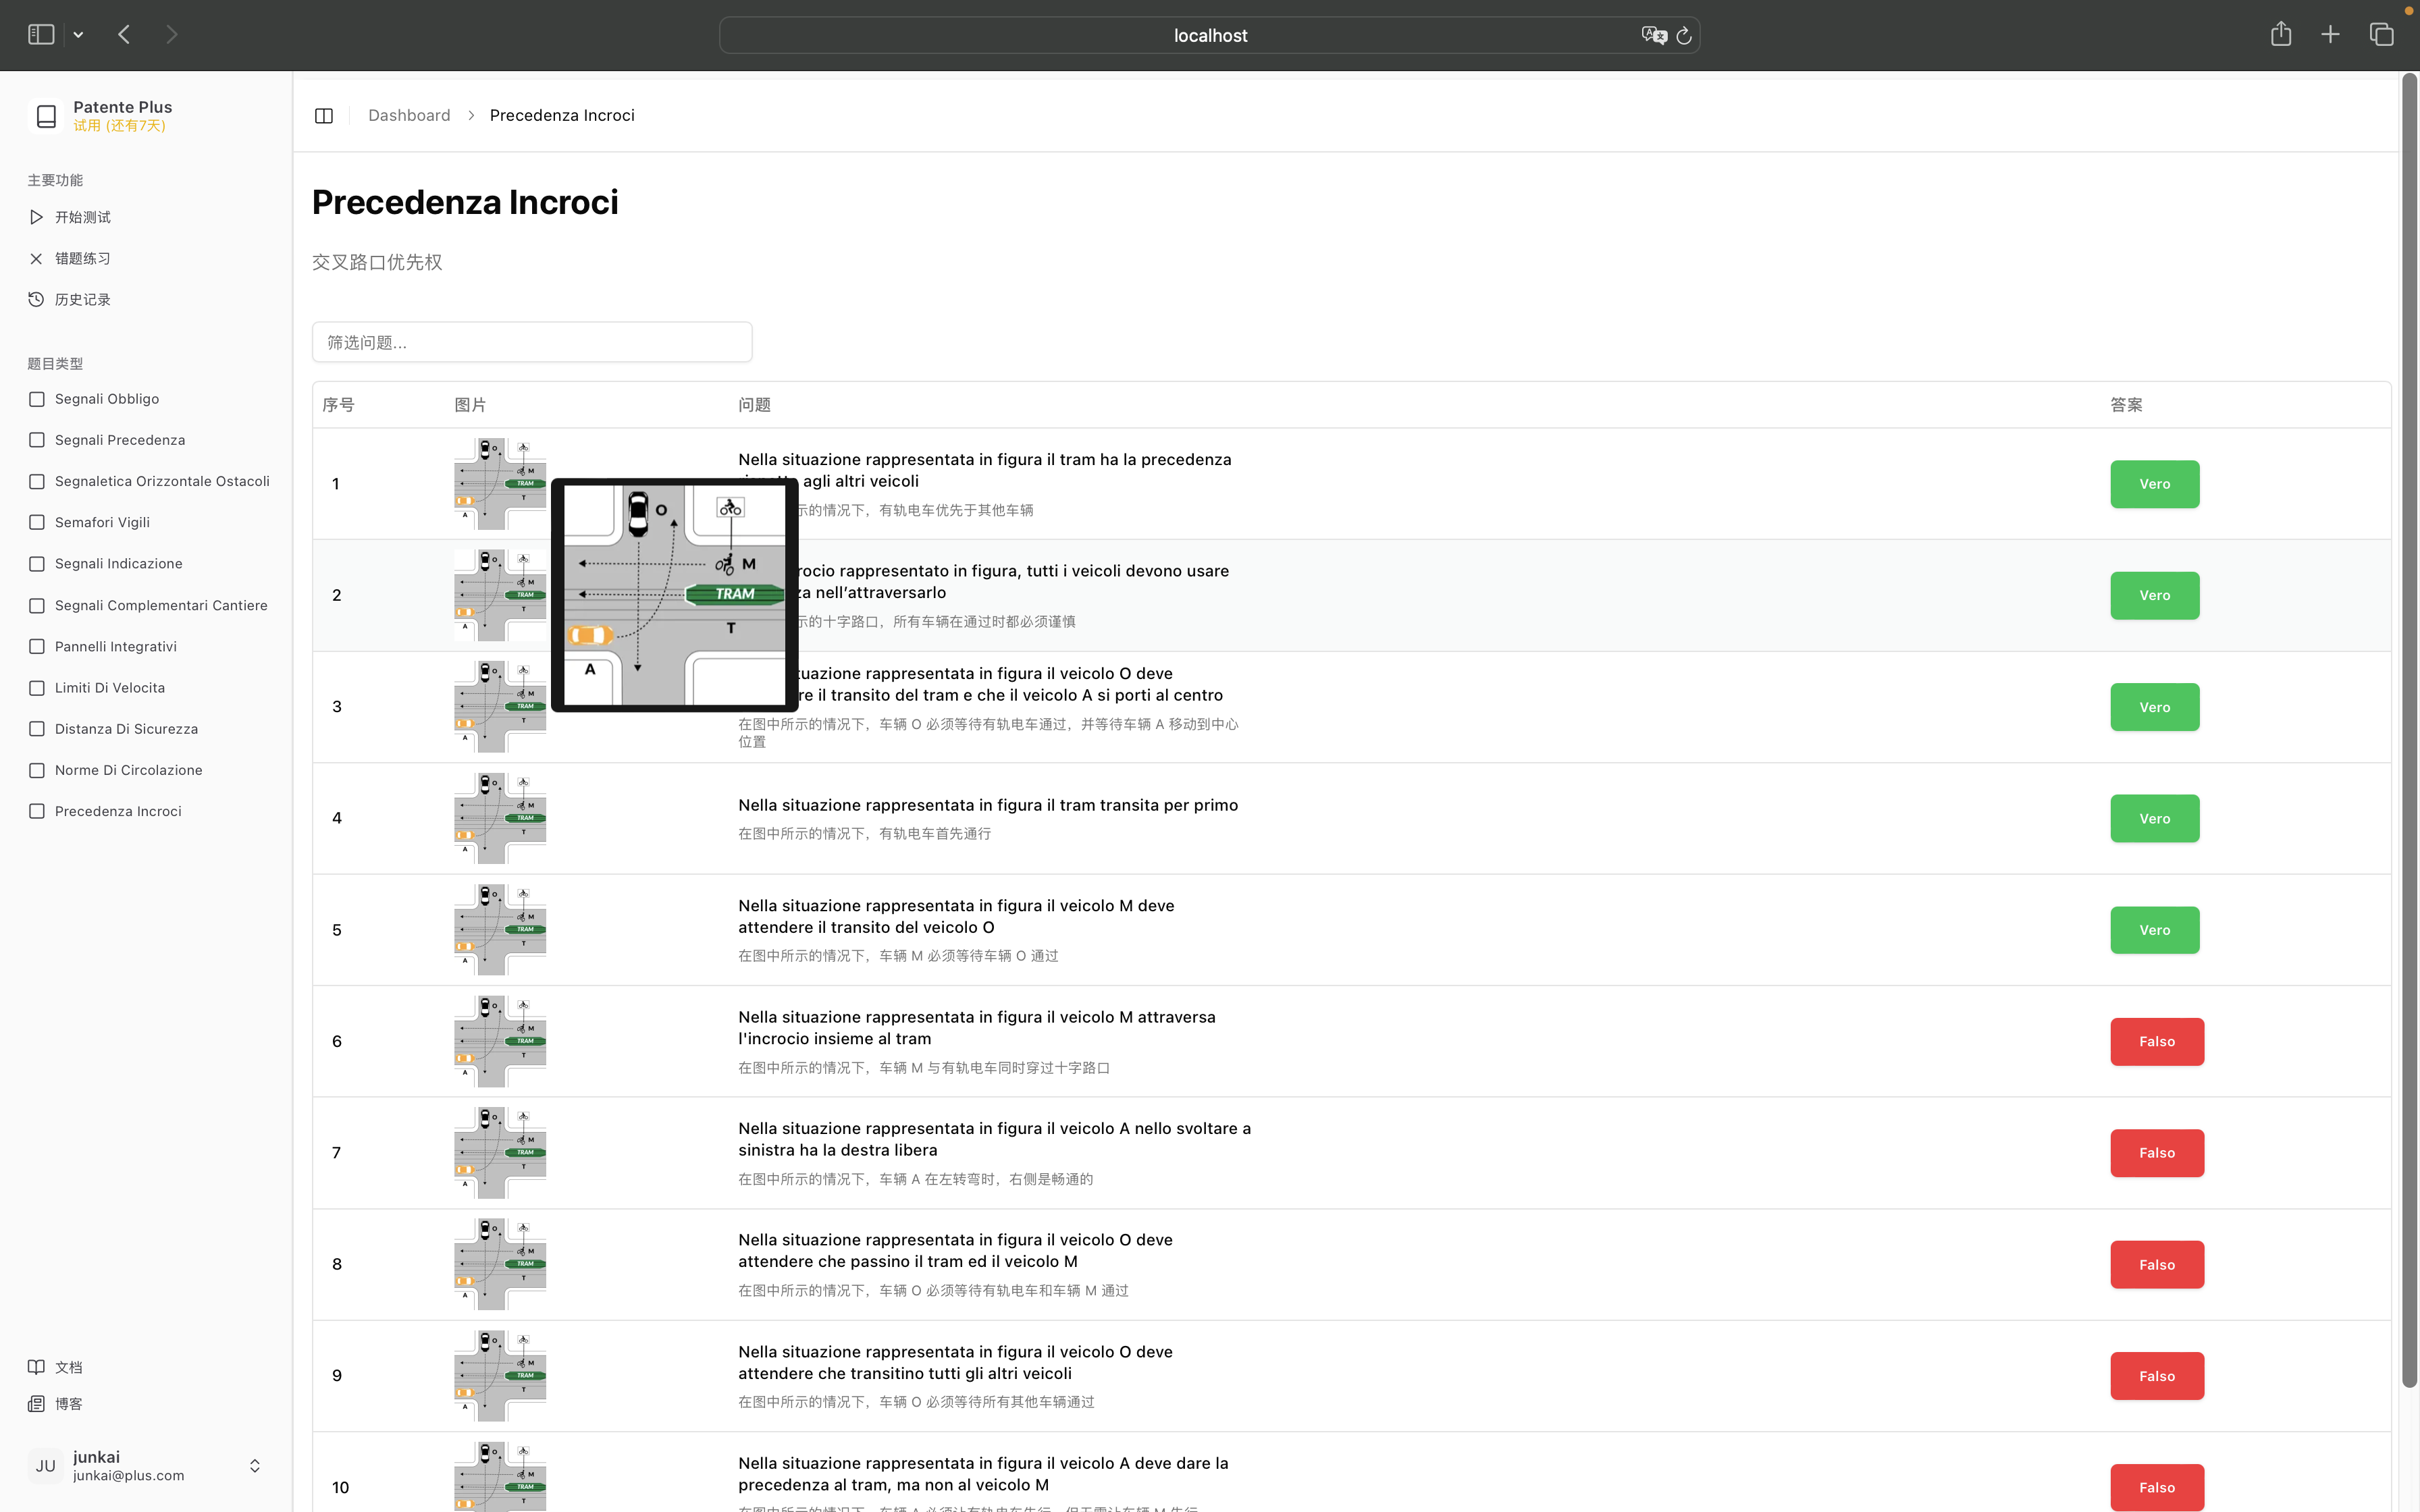The height and width of the screenshot is (1512, 2420).
Task: Navigate back via the Dashboard breadcrumb
Action: 409,115
